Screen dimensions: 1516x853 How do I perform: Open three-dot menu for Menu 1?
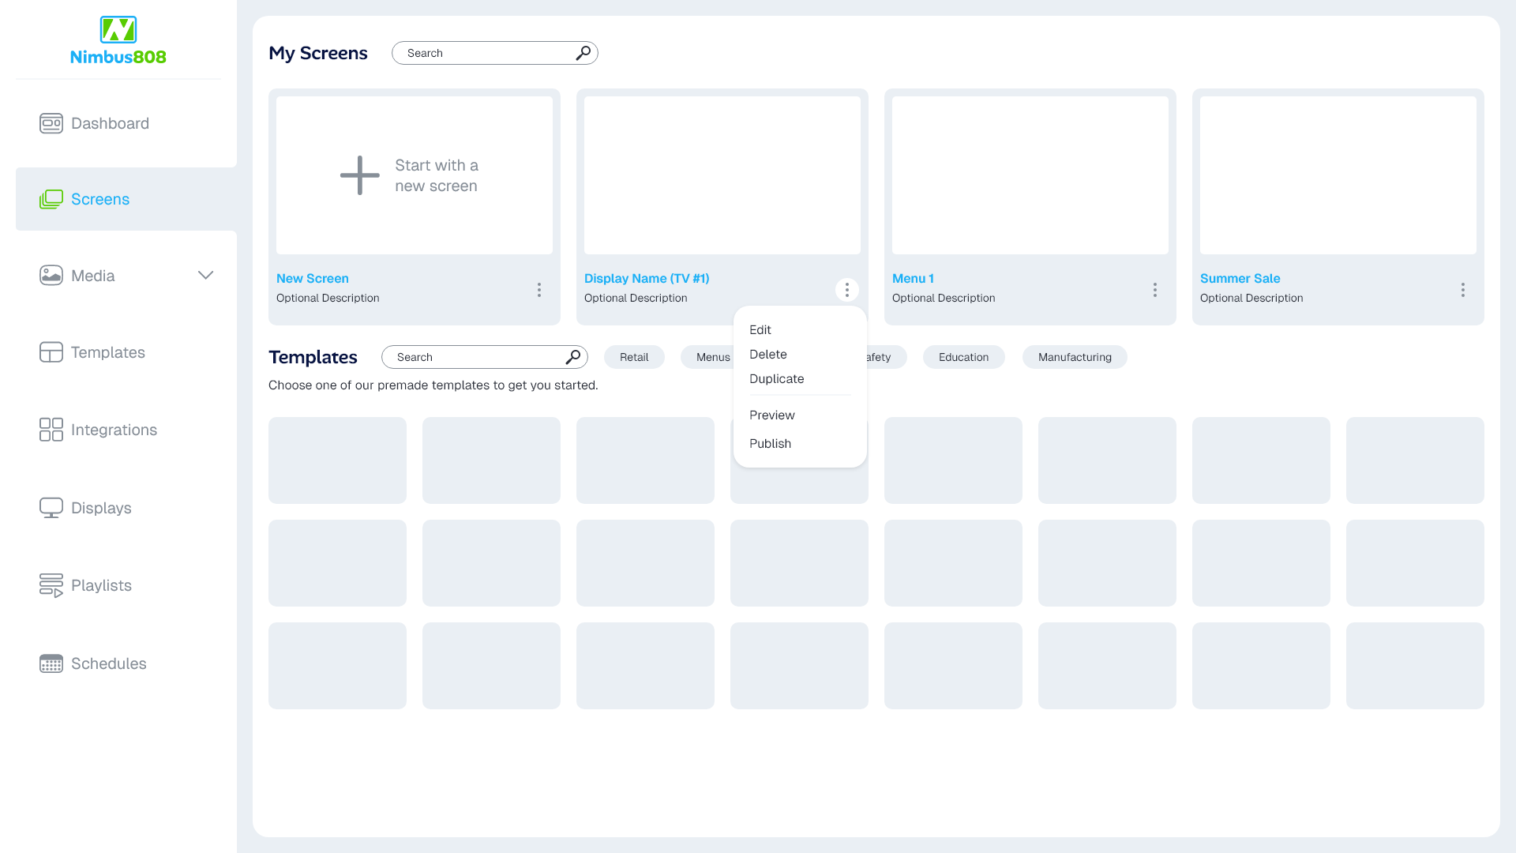[x=1154, y=290]
